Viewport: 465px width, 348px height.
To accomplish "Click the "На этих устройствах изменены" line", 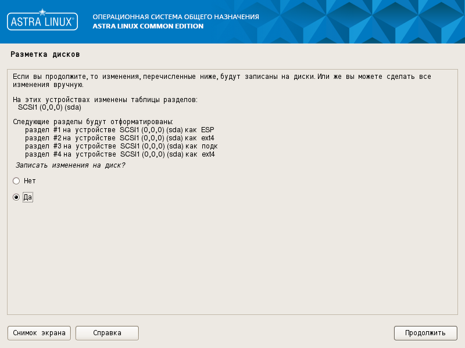I will pos(105,100).
